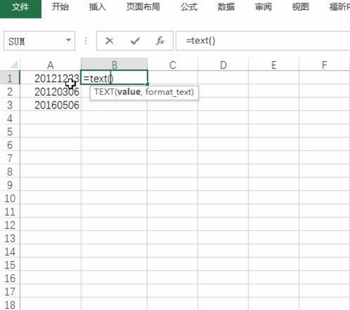Click cell A3 containing 20160506
The image size is (350, 310).
pyautogui.click(x=50, y=105)
